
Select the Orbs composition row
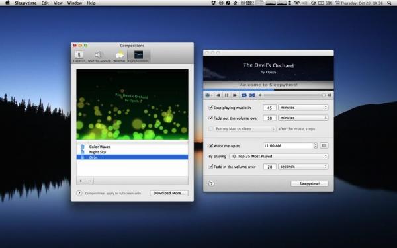[132, 157]
